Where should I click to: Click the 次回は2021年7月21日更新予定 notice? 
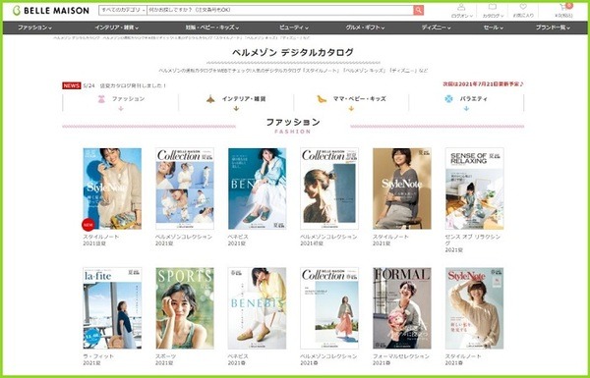coord(484,84)
